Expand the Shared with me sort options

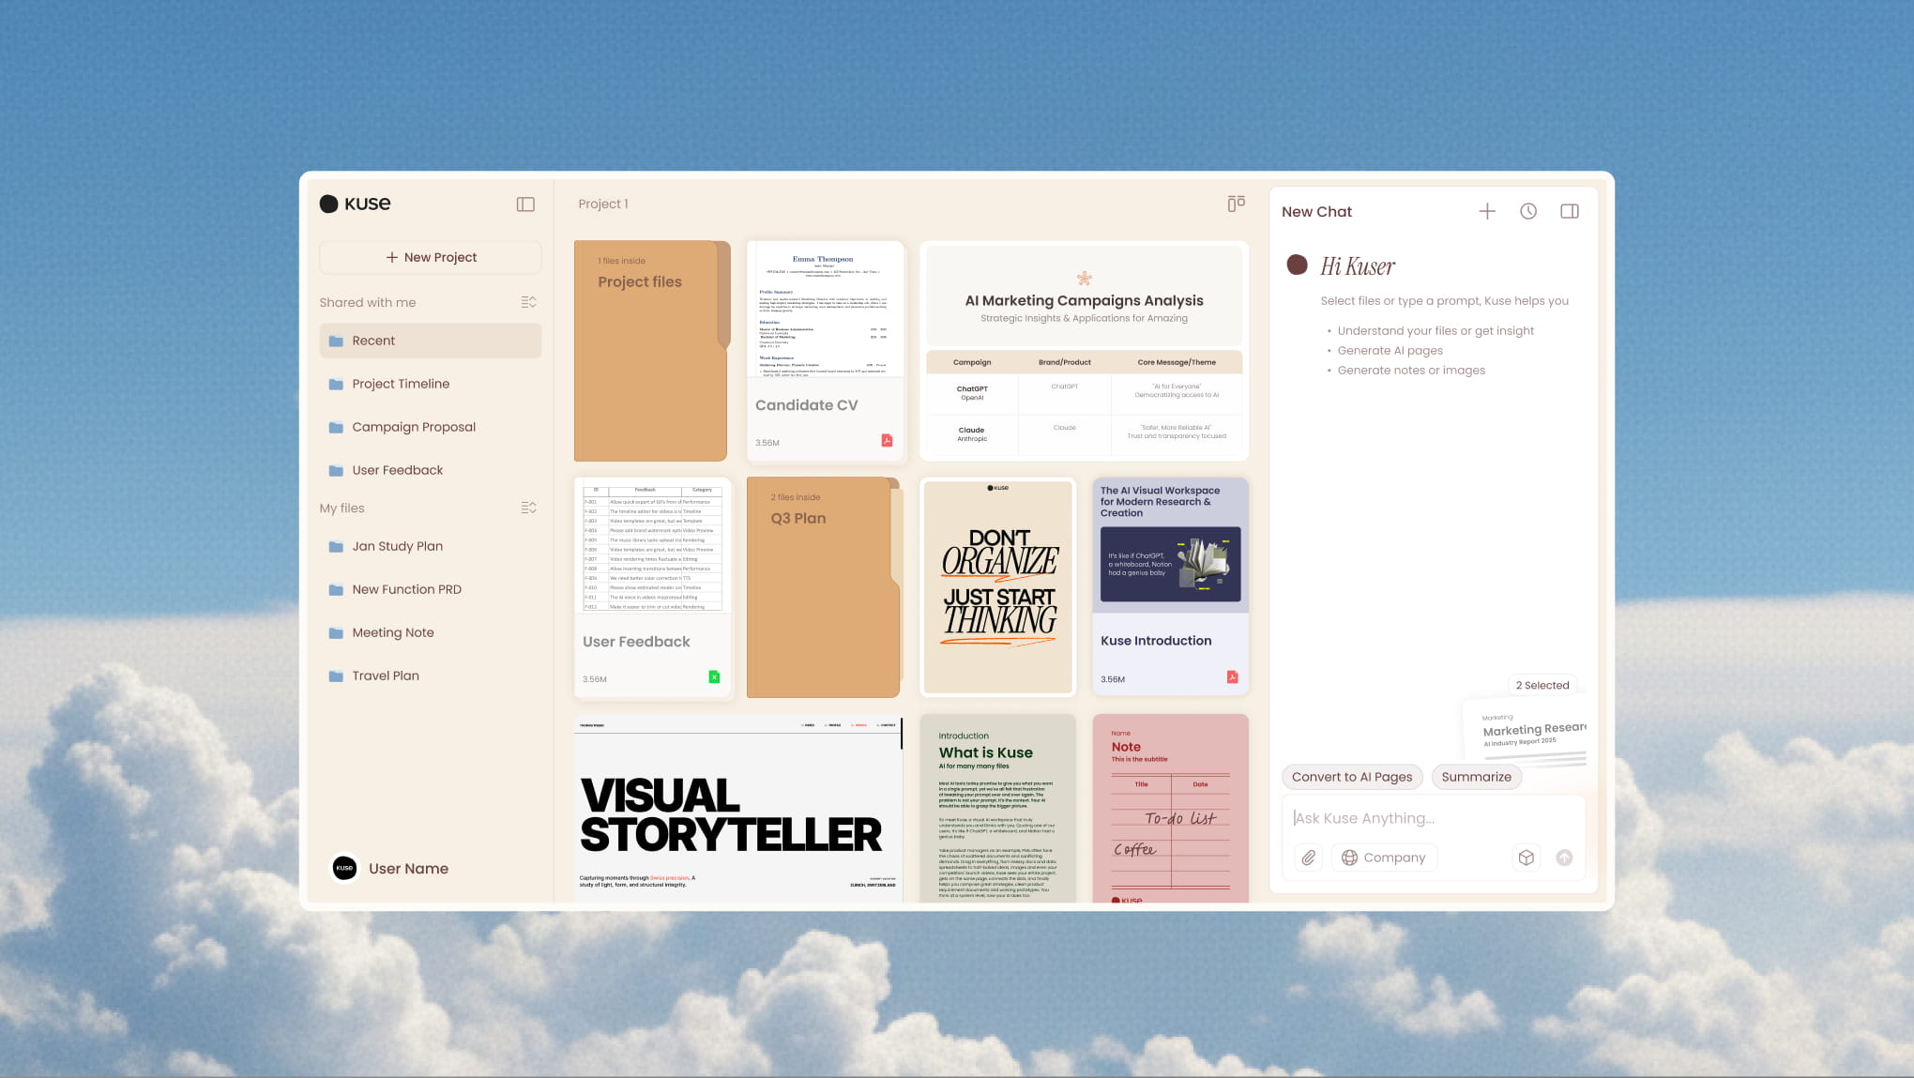pos(528,302)
